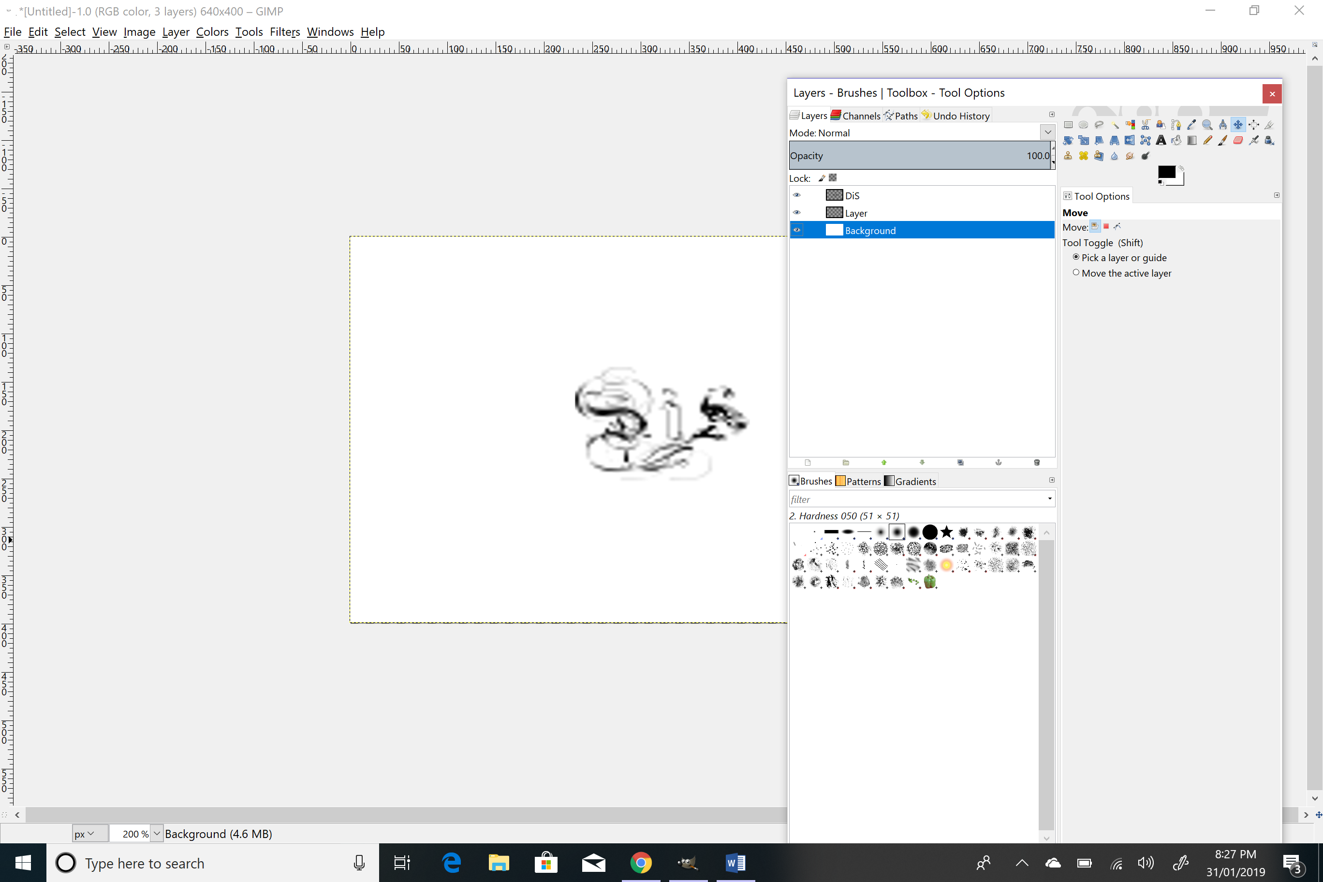1323x882 pixels.
Task: Hide the DiS layer via eye icon
Action: point(797,195)
